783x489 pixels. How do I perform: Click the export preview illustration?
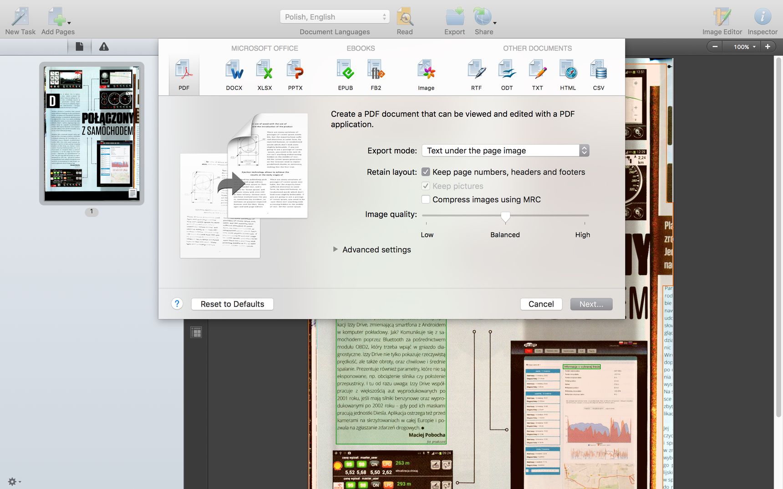pyautogui.click(x=244, y=186)
